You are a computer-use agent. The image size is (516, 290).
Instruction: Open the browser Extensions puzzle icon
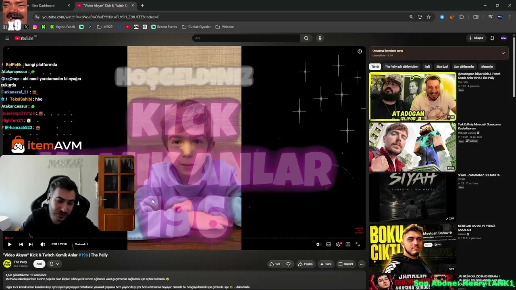tap(462, 17)
